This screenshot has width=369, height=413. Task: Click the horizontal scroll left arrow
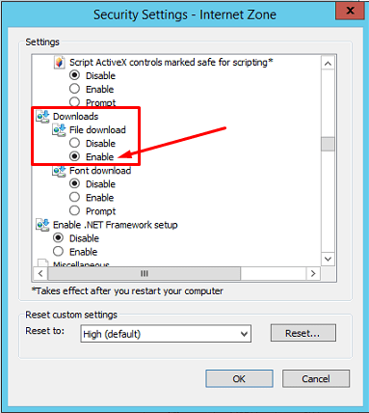tap(40, 274)
